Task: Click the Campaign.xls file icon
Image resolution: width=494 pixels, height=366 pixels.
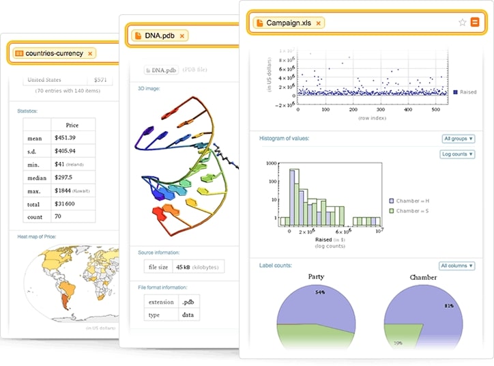Action: [259, 23]
